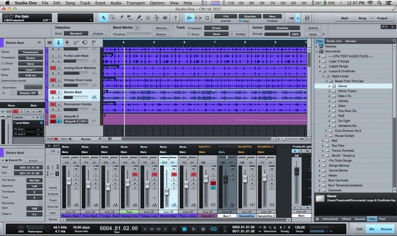Unmute the Analog Drum Machine track
The width and height of the screenshot is (397, 236).
click(53, 68)
